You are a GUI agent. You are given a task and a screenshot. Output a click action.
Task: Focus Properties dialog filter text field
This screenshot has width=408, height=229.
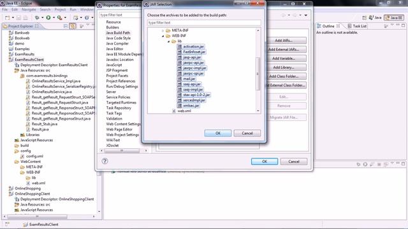pos(120,15)
